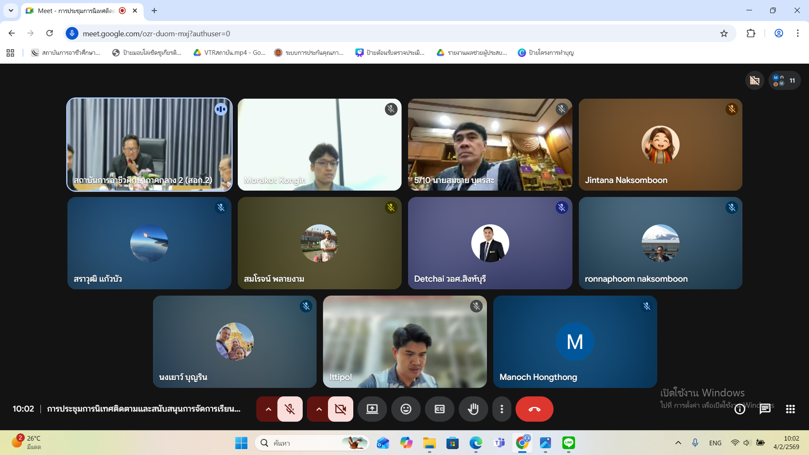Open the VTR mp4 bookmark

pos(230,53)
